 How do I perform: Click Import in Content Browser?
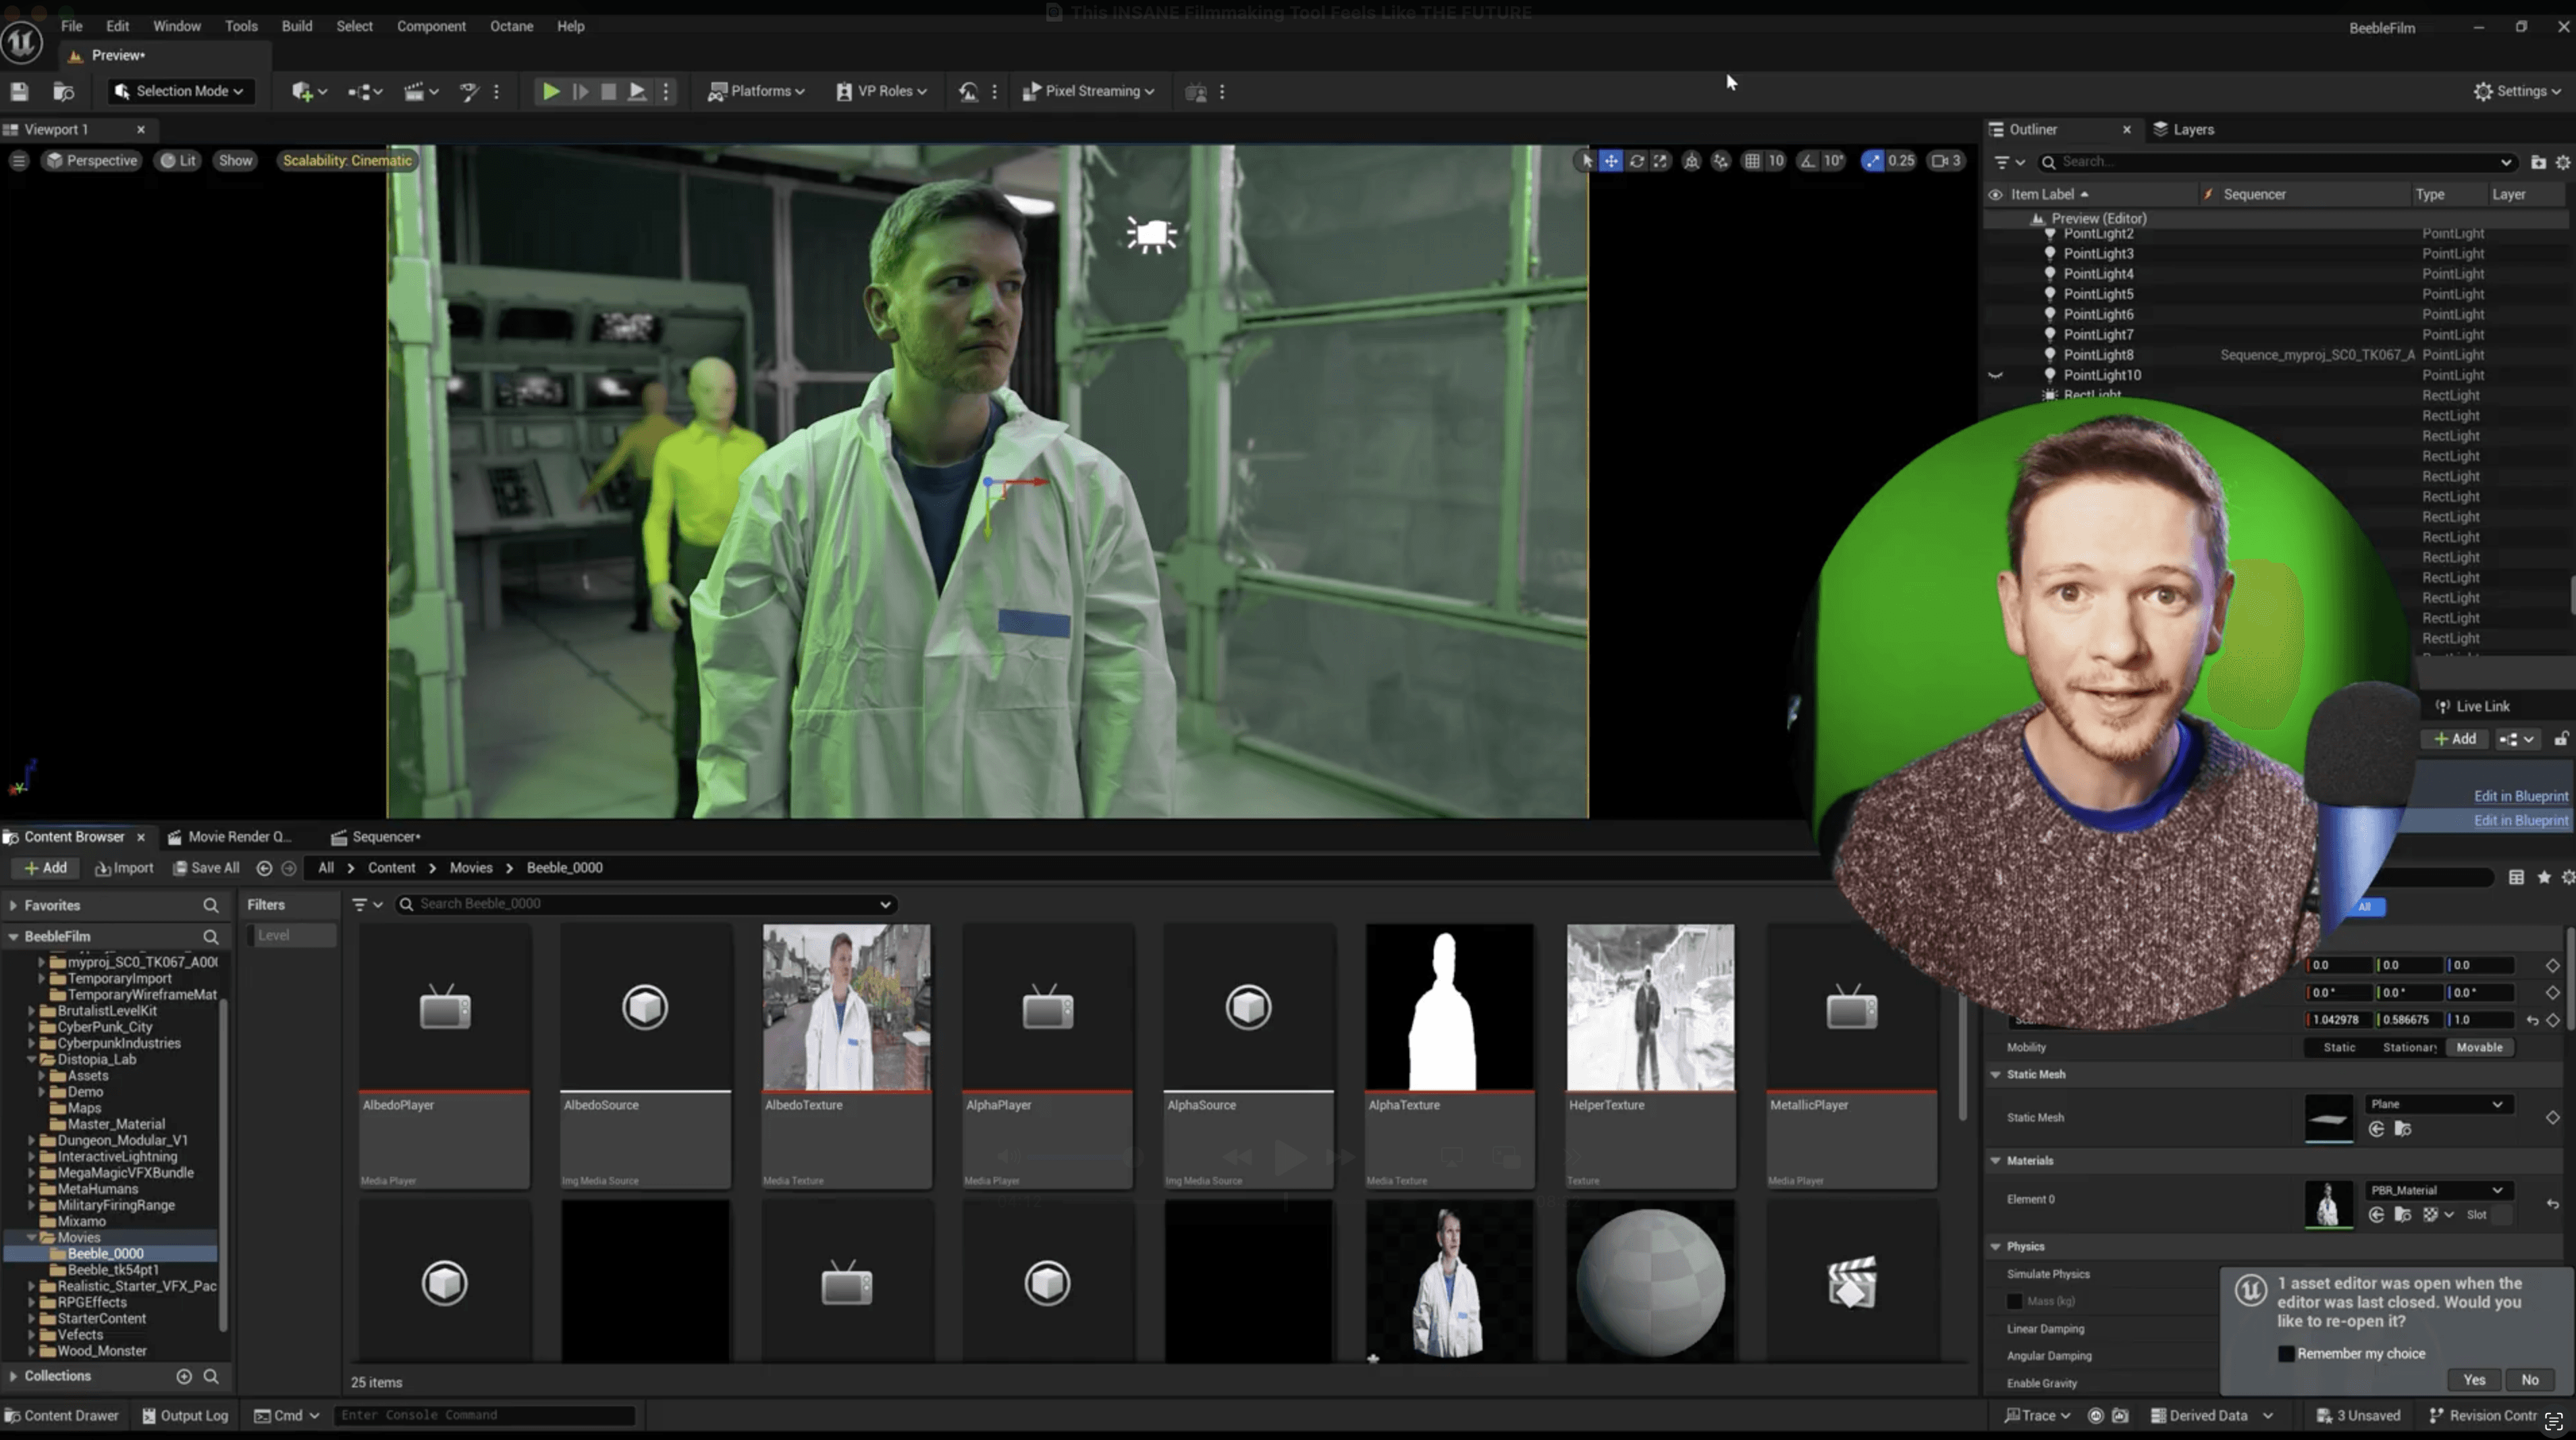pos(124,867)
